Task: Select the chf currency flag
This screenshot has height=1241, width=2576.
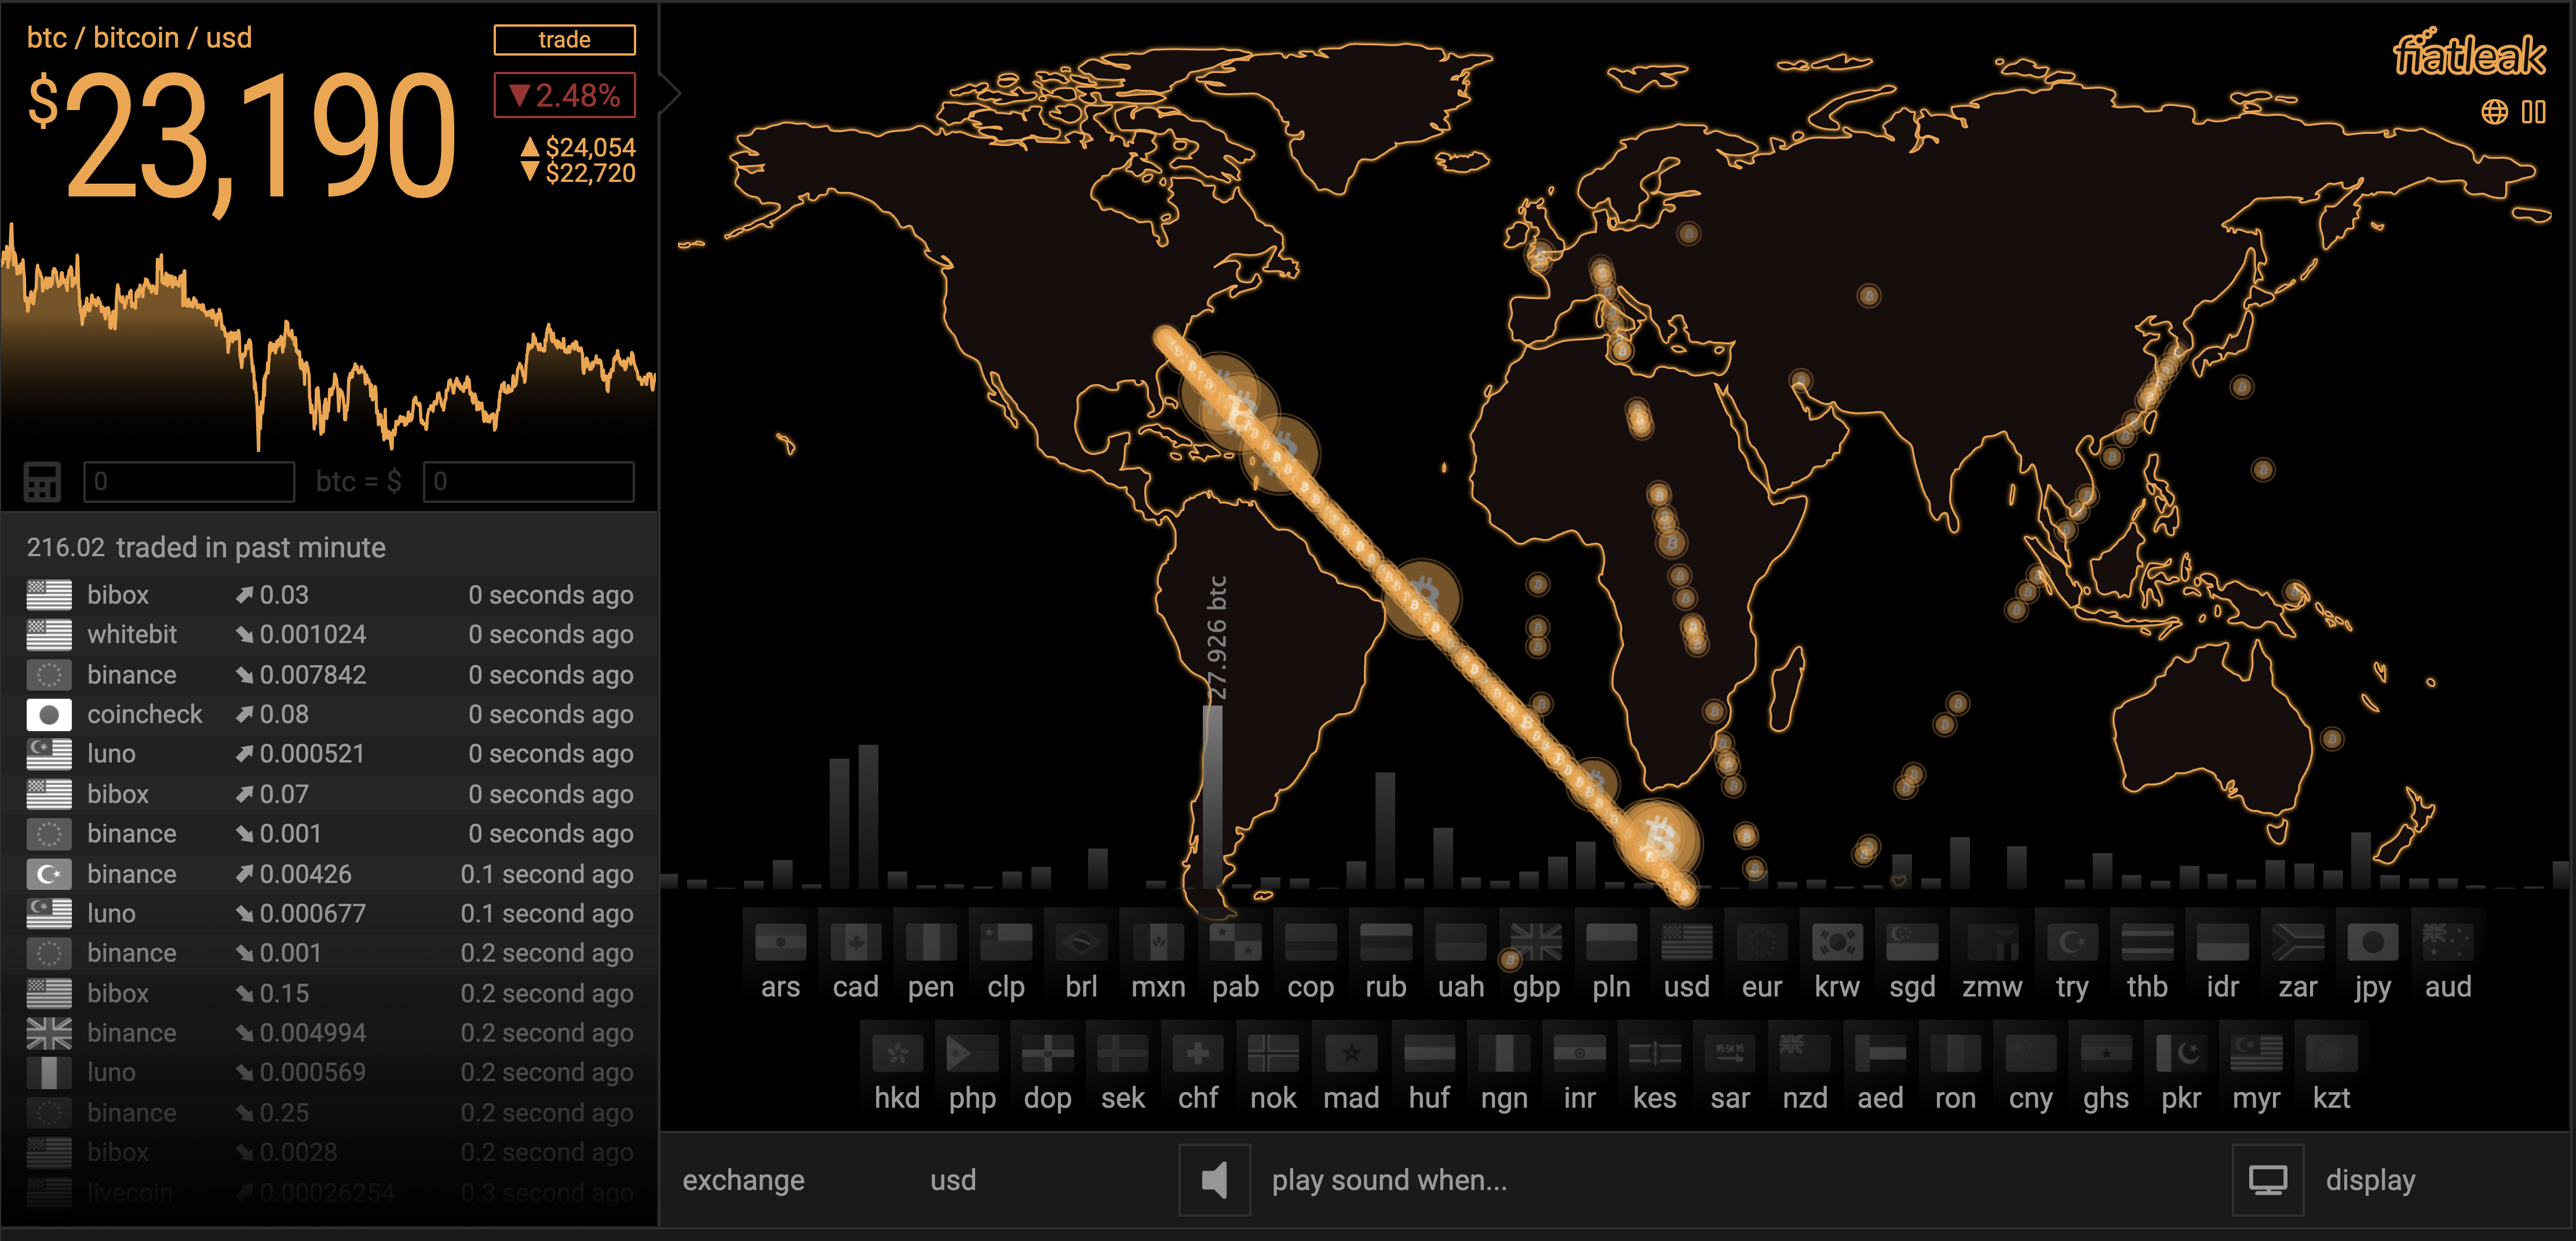Action: click(1197, 1053)
